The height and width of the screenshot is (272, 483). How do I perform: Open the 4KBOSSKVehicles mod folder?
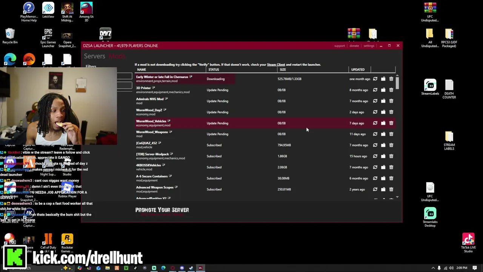pos(383,167)
